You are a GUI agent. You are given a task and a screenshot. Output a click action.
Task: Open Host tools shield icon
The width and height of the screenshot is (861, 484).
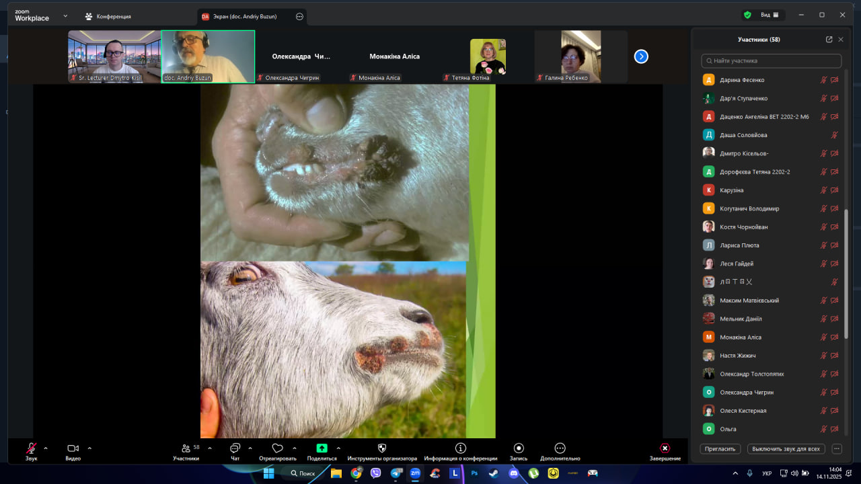382,448
